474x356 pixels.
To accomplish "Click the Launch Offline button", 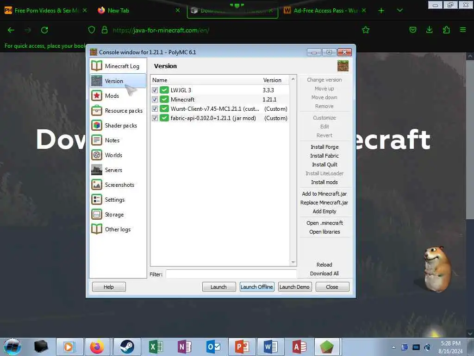I will [x=257, y=286].
